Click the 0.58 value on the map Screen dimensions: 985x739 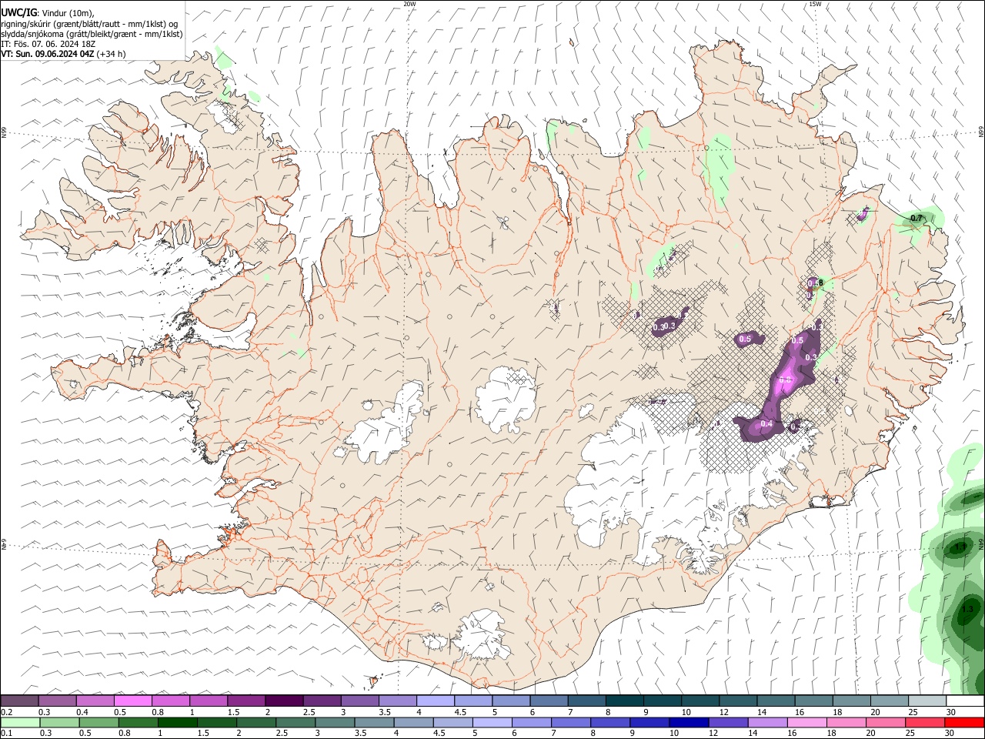[816, 283]
